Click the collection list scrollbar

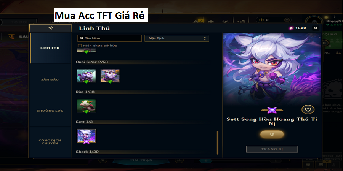point(218,142)
